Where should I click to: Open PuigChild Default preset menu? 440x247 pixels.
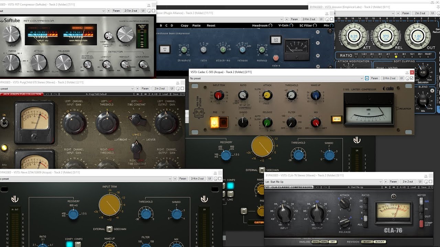click(96, 94)
